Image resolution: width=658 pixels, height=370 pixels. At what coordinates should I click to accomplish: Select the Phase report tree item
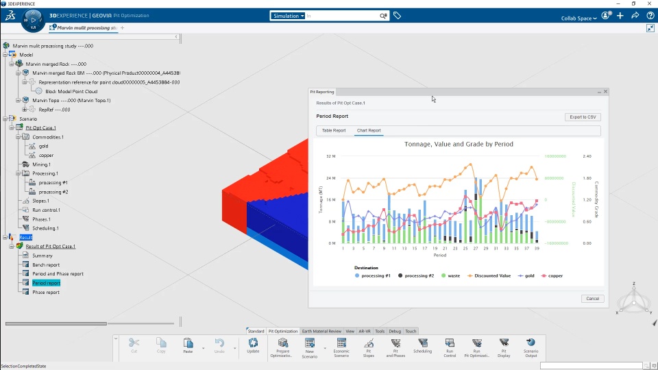click(46, 293)
